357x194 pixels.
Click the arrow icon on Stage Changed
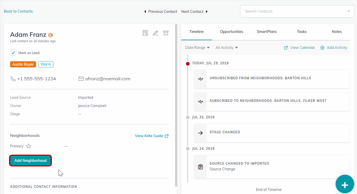pos(200,133)
